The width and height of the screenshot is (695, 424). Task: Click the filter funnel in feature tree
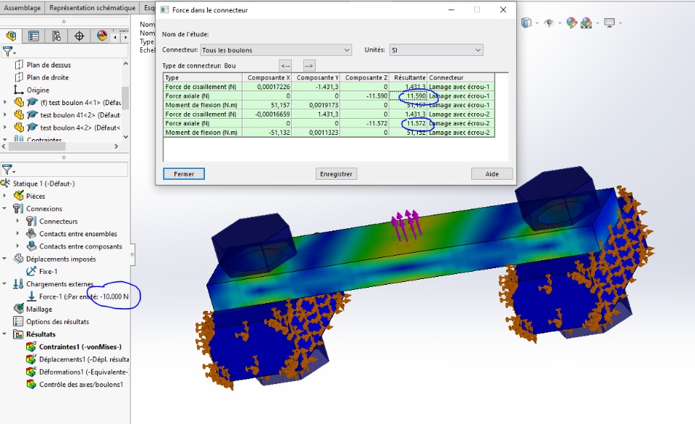tap(7, 51)
